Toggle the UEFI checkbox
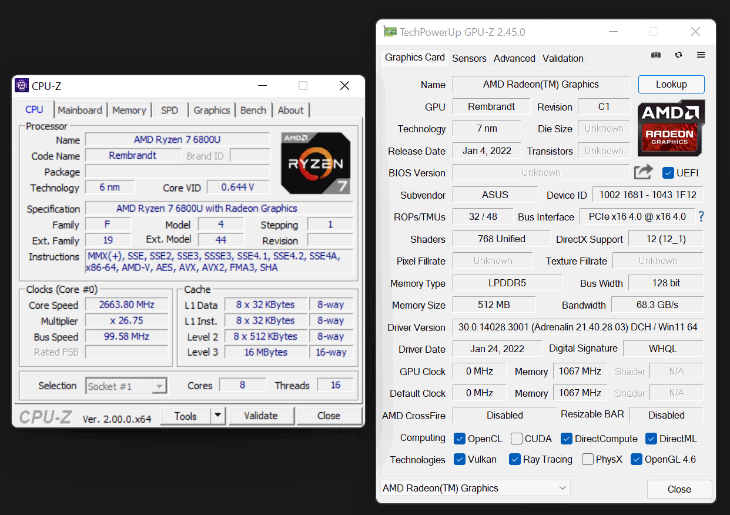 pyautogui.click(x=668, y=173)
